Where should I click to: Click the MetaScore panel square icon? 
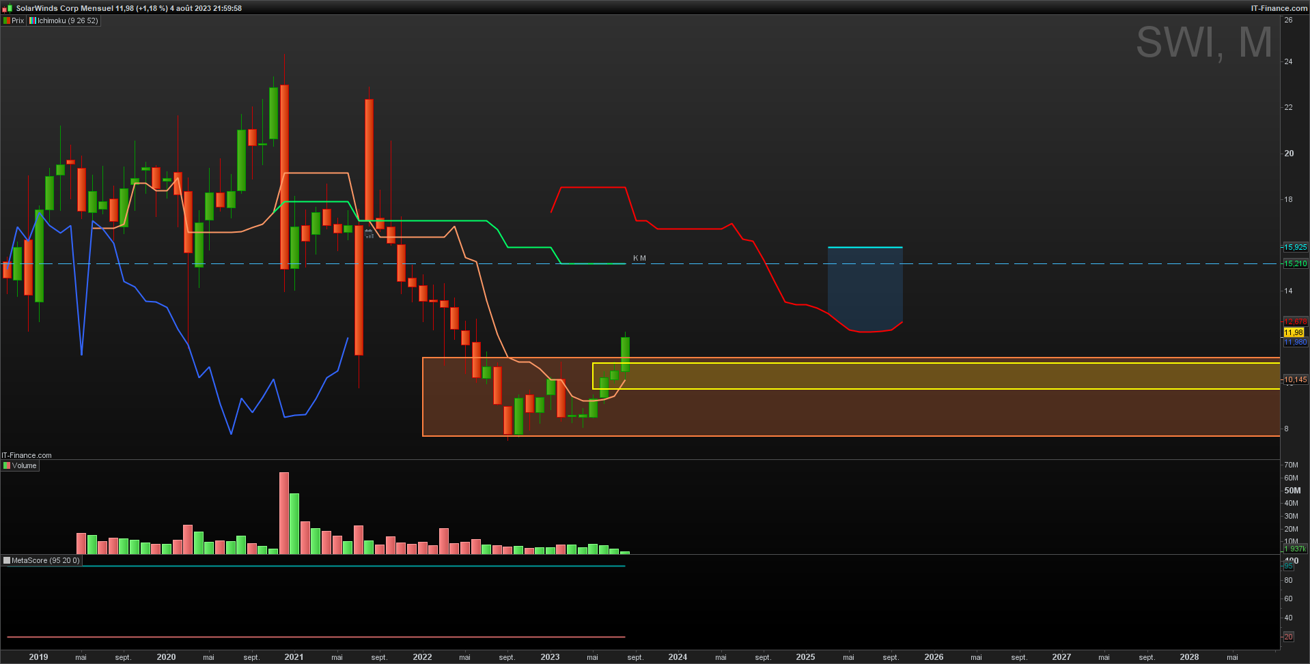(x=7, y=560)
